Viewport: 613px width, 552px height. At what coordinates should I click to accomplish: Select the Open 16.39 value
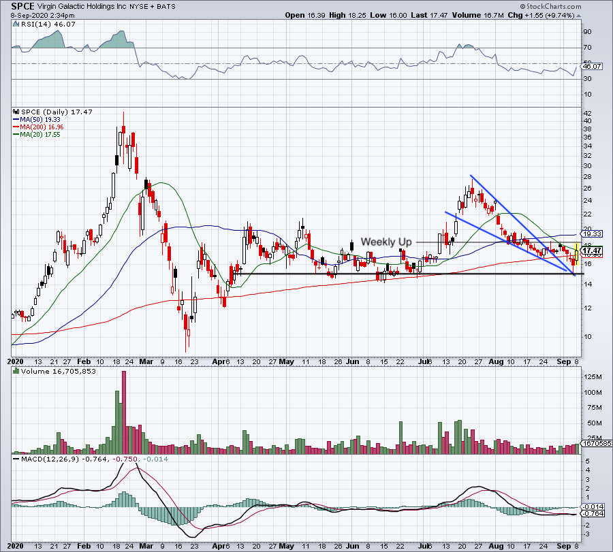pyautogui.click(x=305, y=15)
